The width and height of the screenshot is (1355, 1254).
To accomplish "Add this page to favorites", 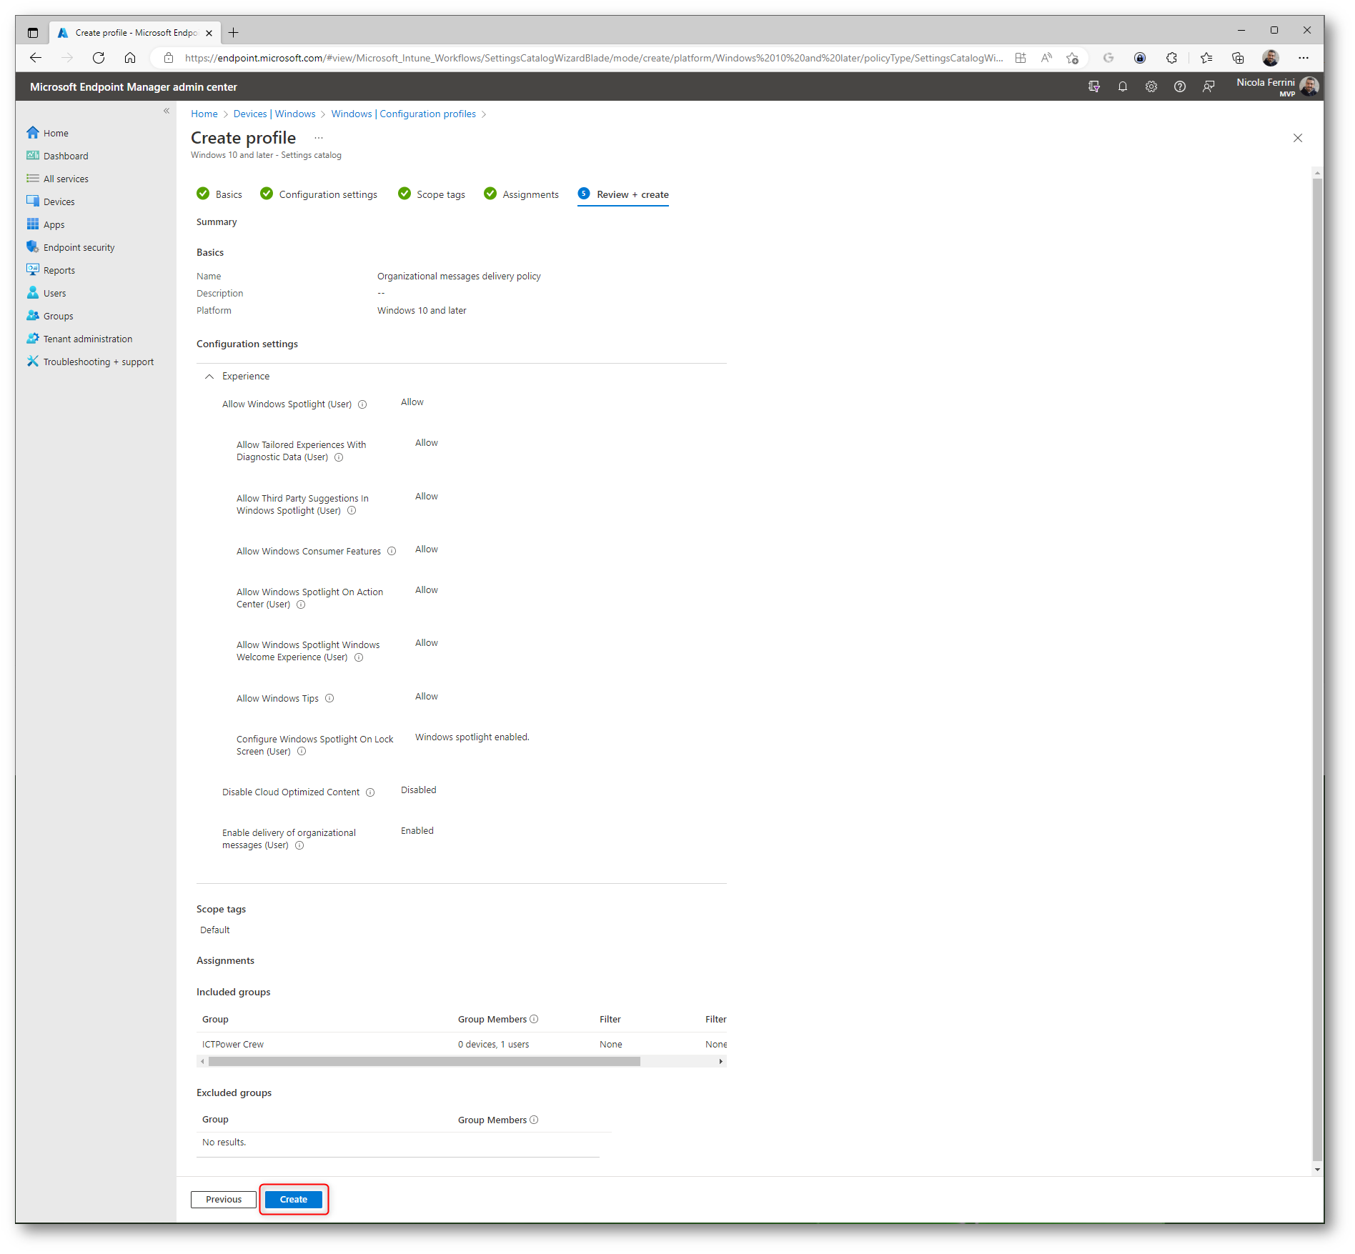I will click(1072, 58).
